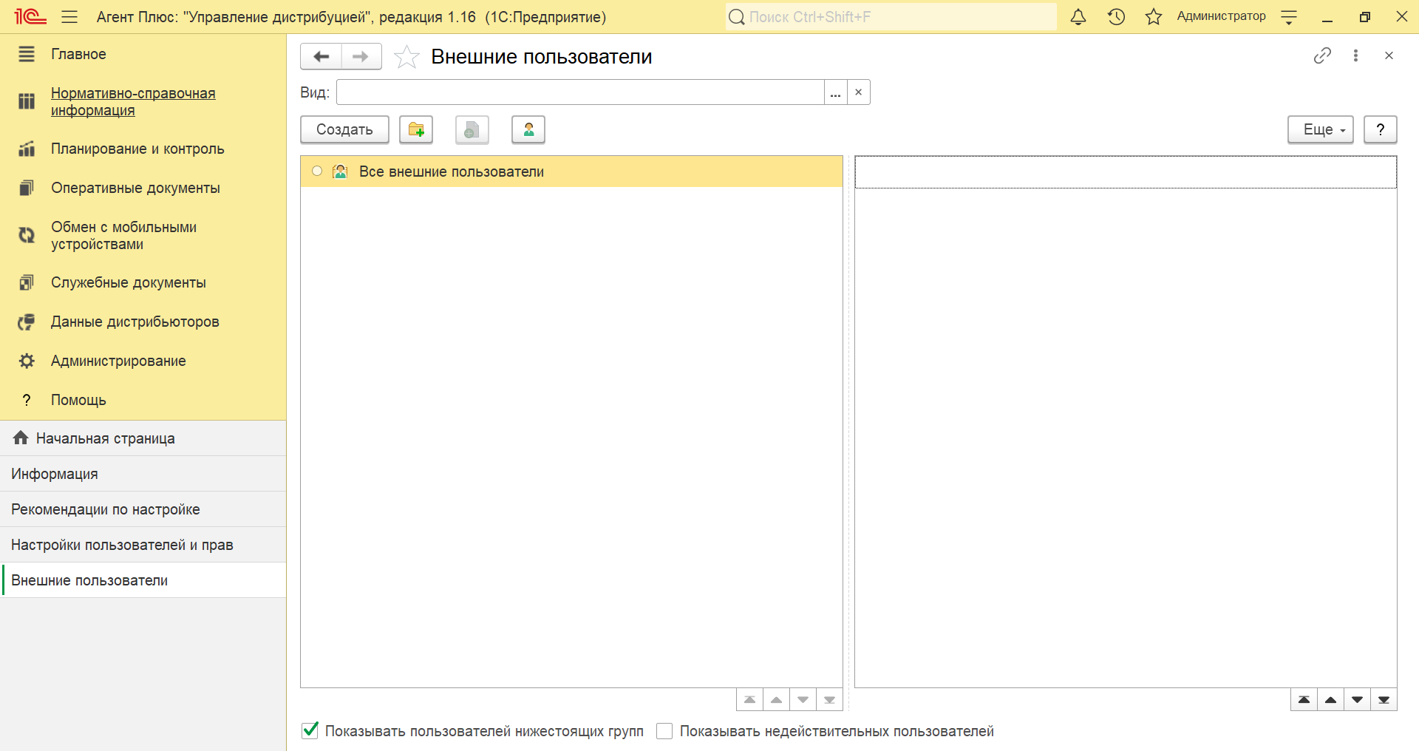Screen dimensions: 1419x751
Task: Switch to Настройки пользователей и прав tab
Action: click(143, 545)
